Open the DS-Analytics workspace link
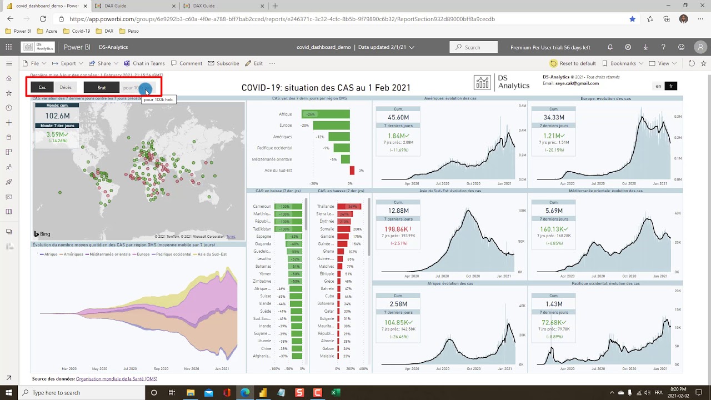711x400 pixels. click(x=113, y=47)
